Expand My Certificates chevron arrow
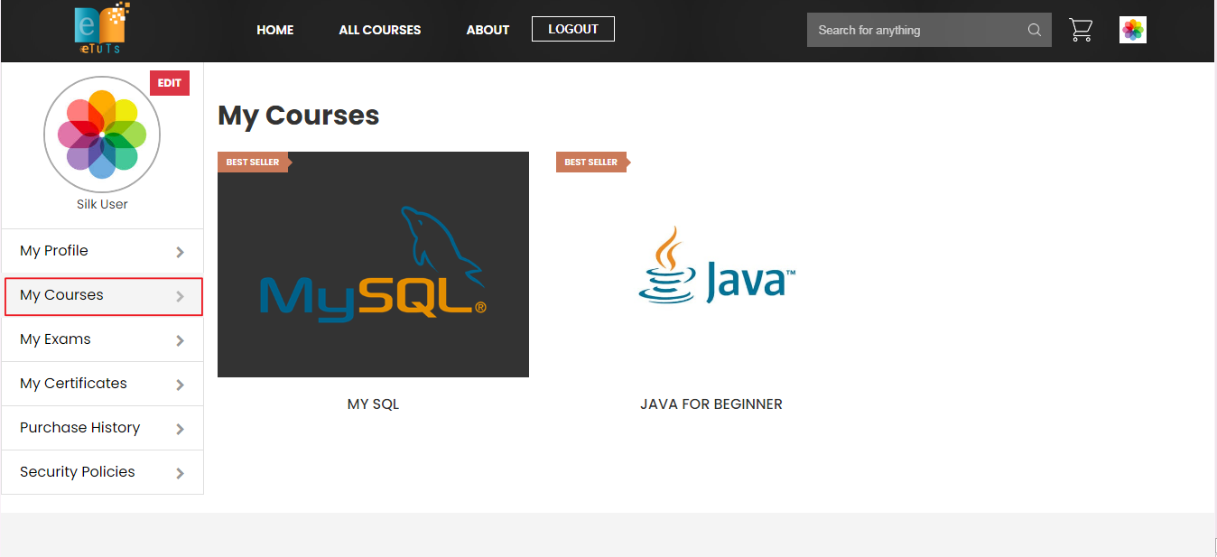 [x=181, y=385]
